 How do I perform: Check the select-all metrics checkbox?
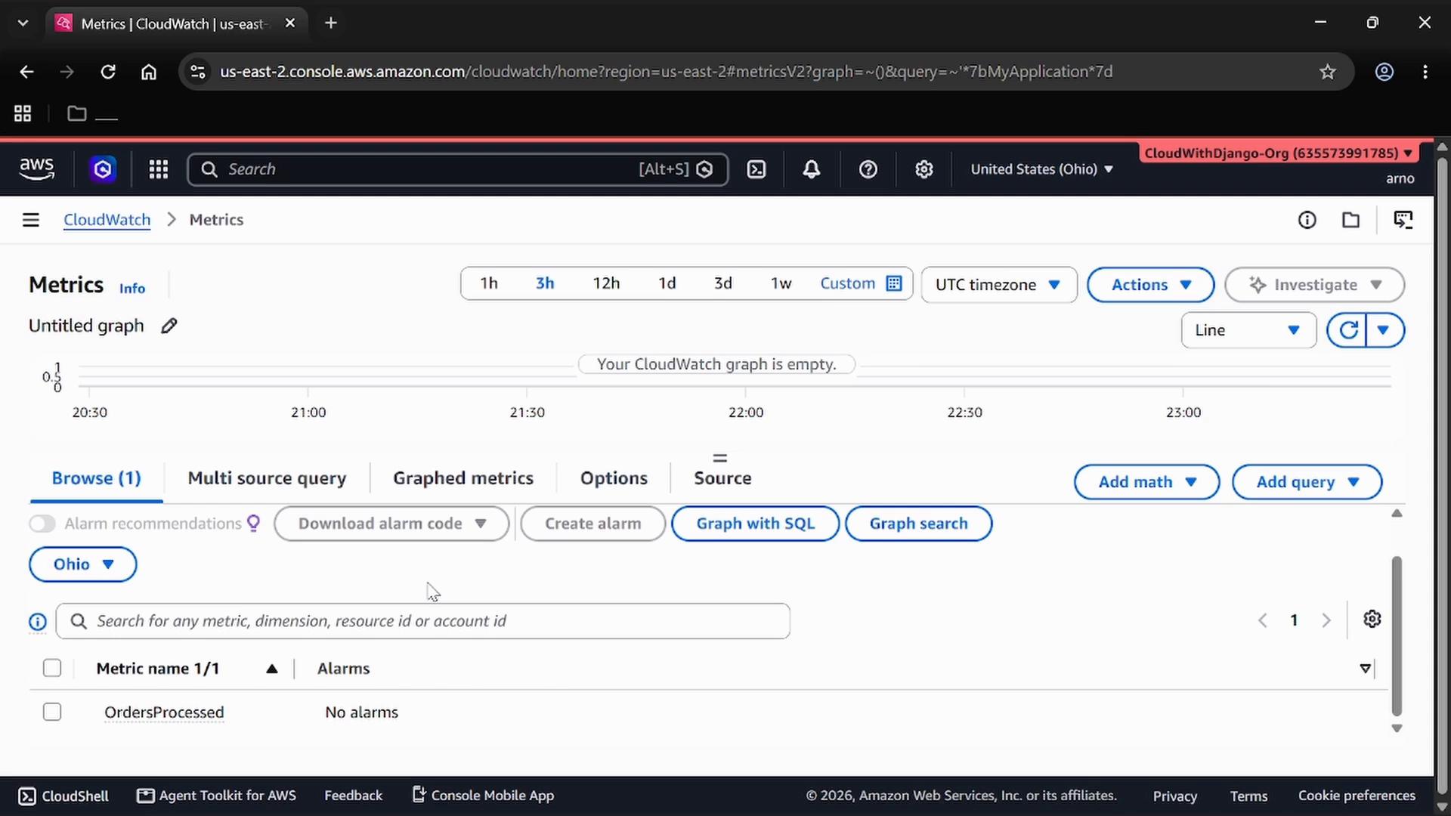point(52,668)
